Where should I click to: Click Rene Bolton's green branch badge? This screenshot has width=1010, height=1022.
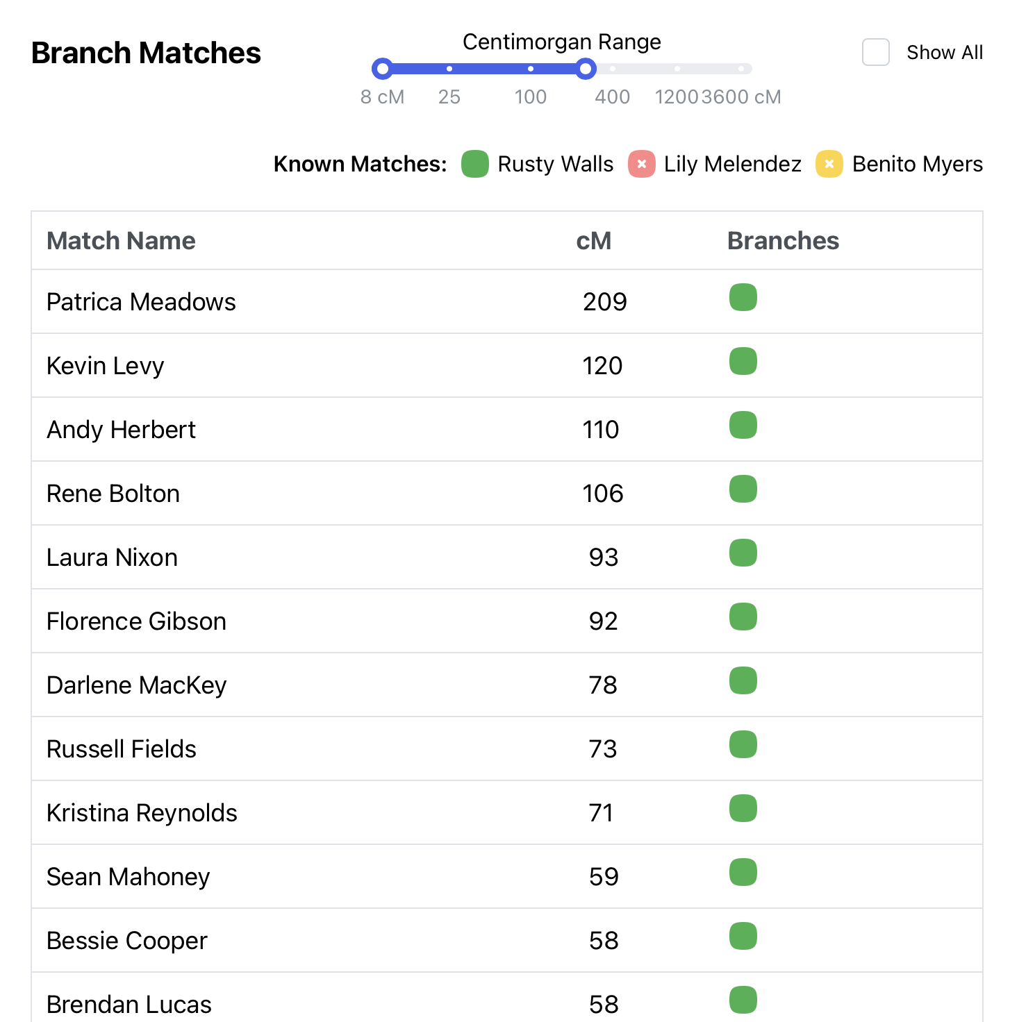point(743,489)
